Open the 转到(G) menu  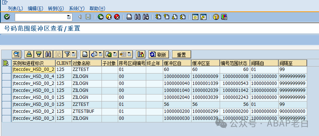click(56, 8)
